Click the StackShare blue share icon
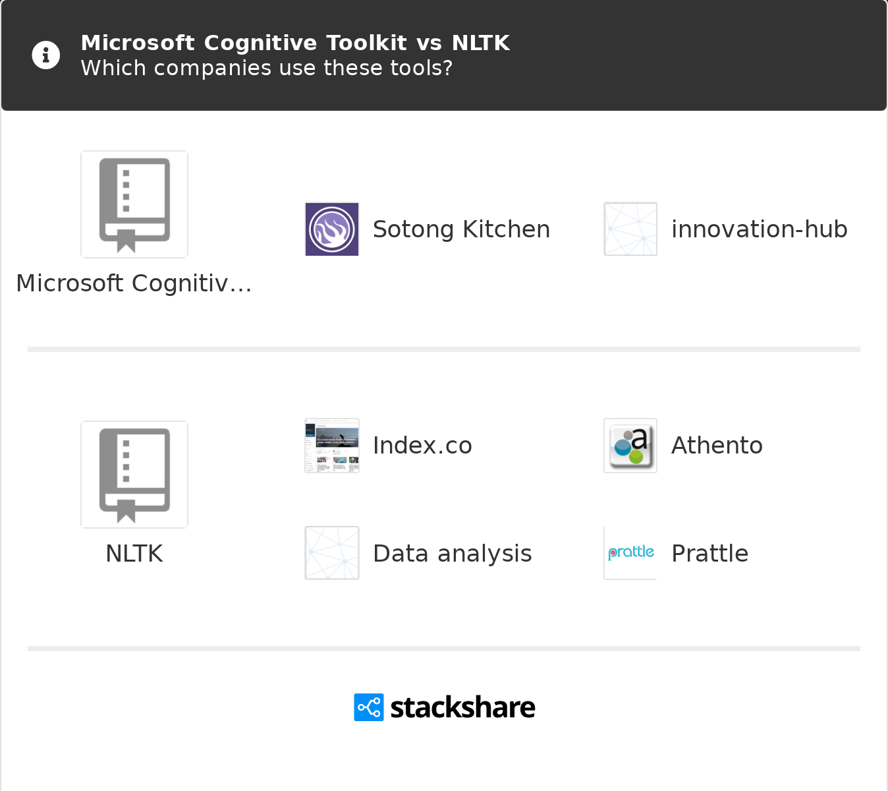Viewport: 888px width, 791px height. pos(369,707)
